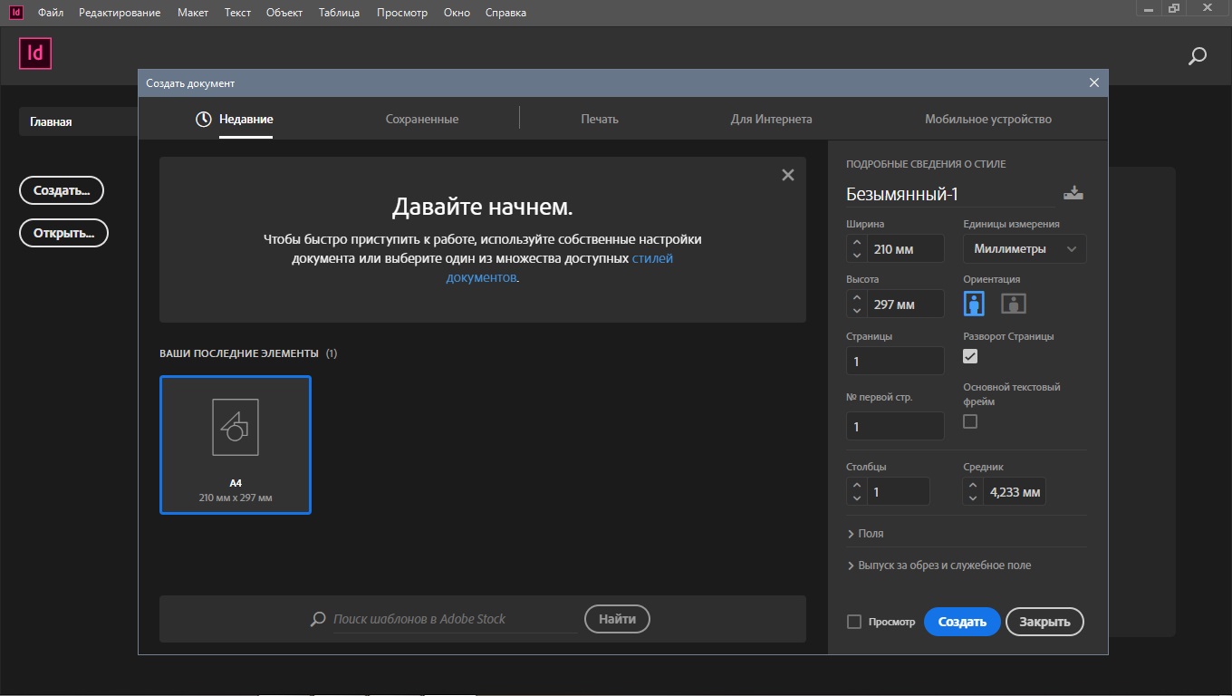Toggle the Просмотр checkbox
Viewport: 1232px width, 696px height.
(x=853, y=622)
